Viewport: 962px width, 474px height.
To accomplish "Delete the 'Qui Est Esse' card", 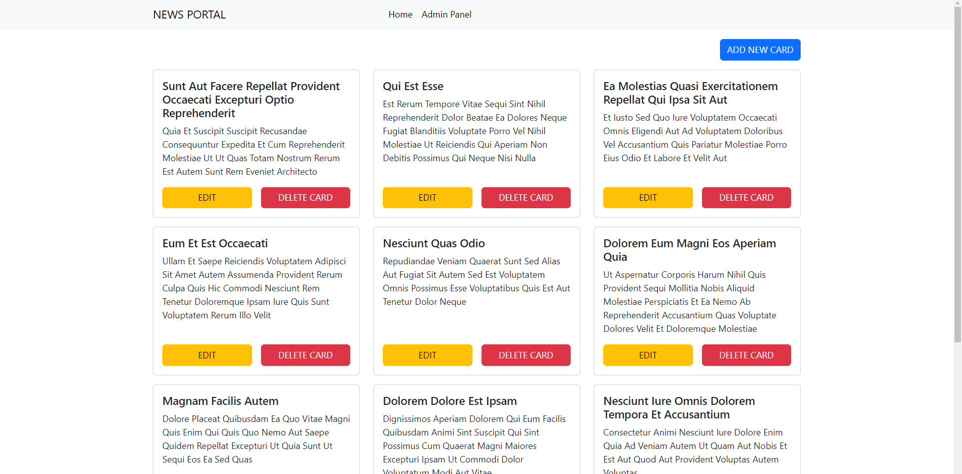I will click(526, 198).
